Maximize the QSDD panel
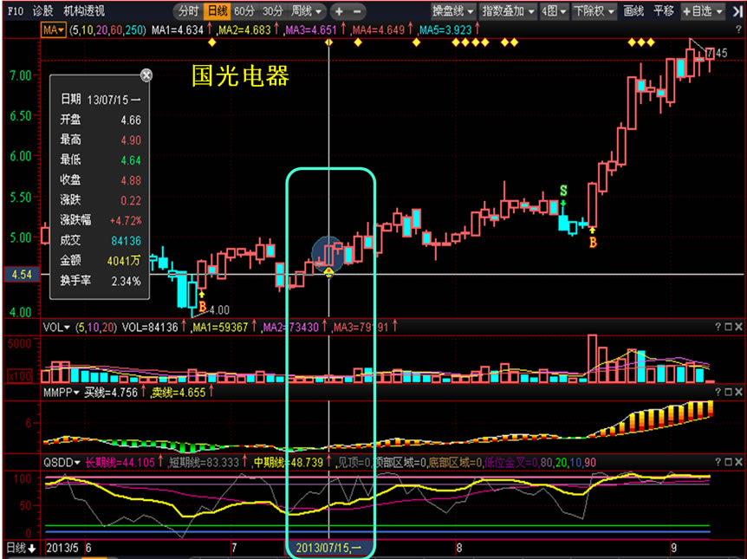This screenshot has width=747, height=559. (728, 462)
